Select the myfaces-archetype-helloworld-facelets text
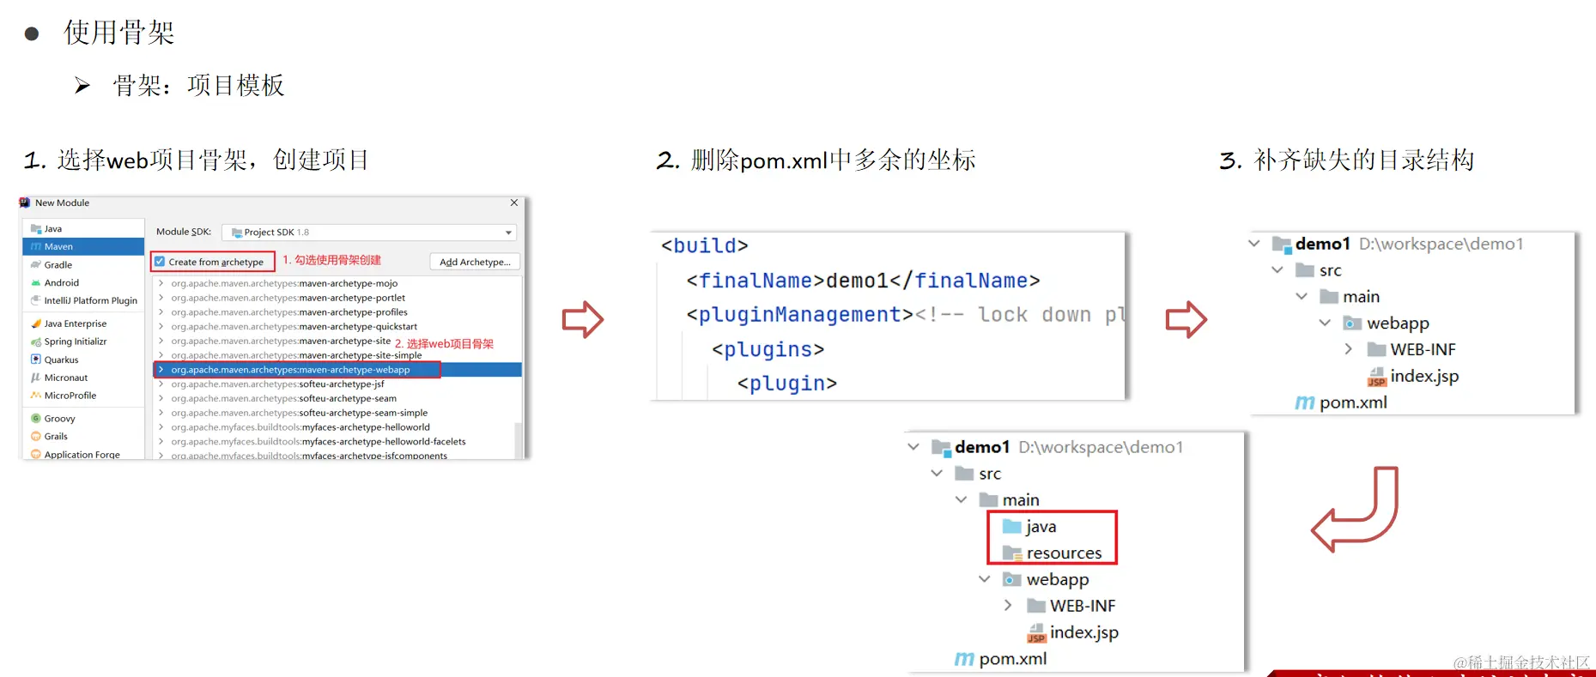Image resolution: width=1596 pixels, height=677 pixels. pyautogui.click(x=384, y=442)
